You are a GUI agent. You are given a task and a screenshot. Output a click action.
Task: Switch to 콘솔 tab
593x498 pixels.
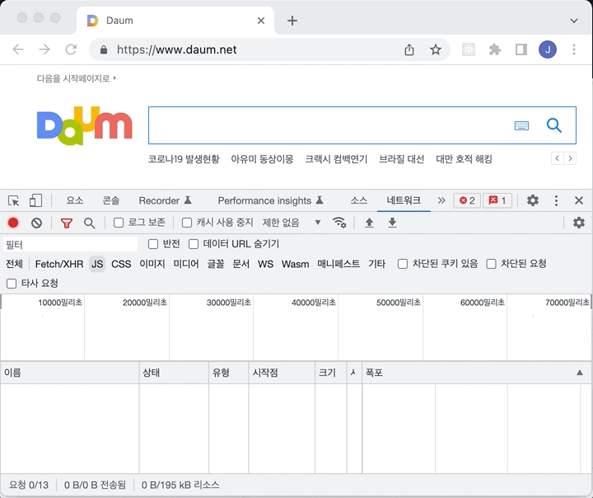pyautogui.click(x=111, y=200)
